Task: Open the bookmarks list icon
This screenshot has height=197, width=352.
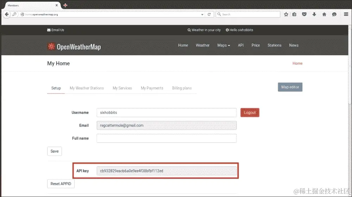Action: (x=294, y=14)
